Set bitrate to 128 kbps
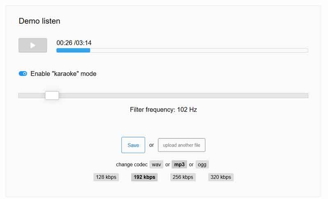This screenshot has height=199, width=328. point(106,177)
